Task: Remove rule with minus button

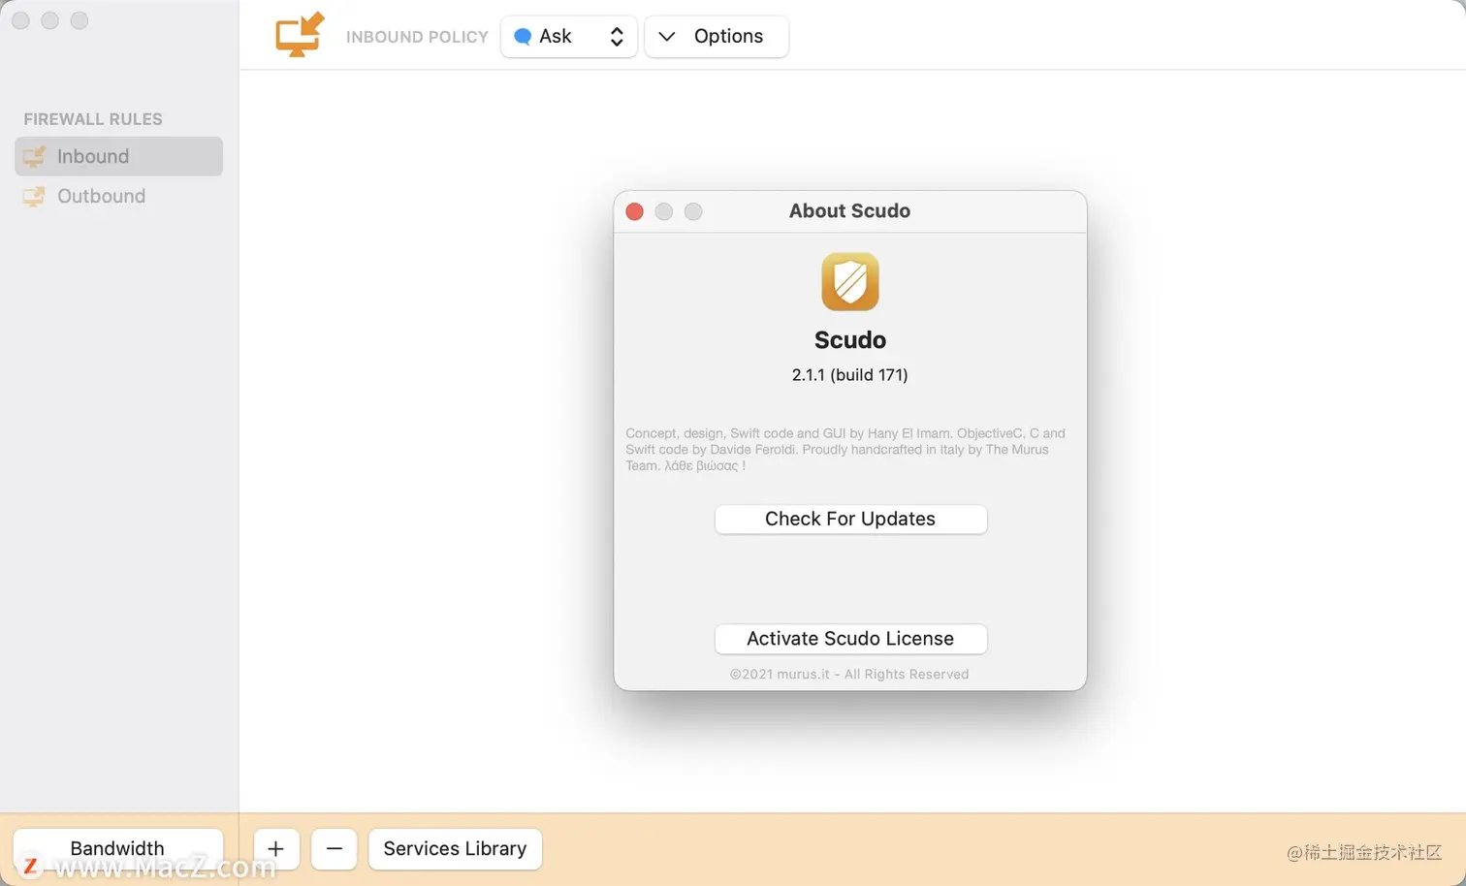Action: 334,849
